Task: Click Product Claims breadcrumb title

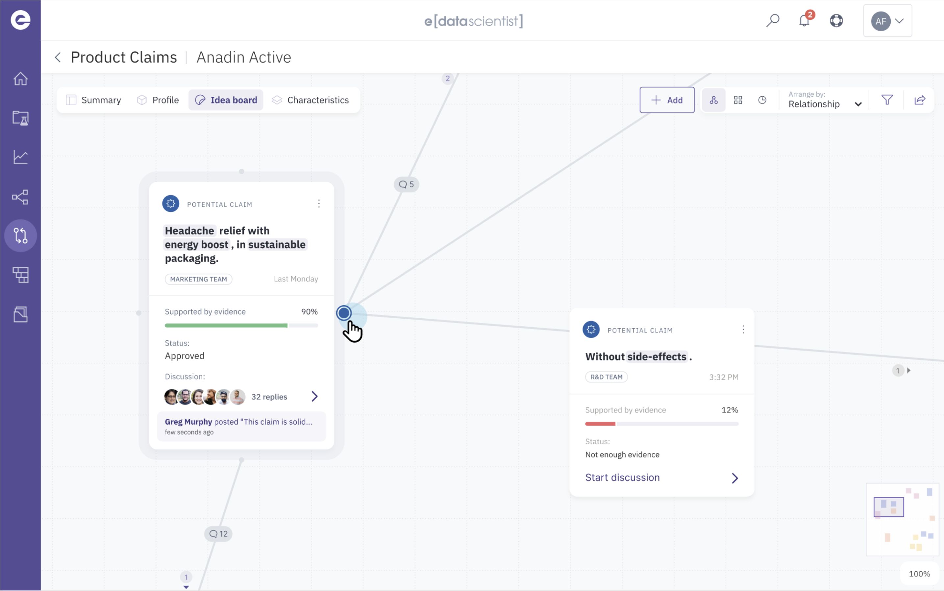Action: coord(124,58)
